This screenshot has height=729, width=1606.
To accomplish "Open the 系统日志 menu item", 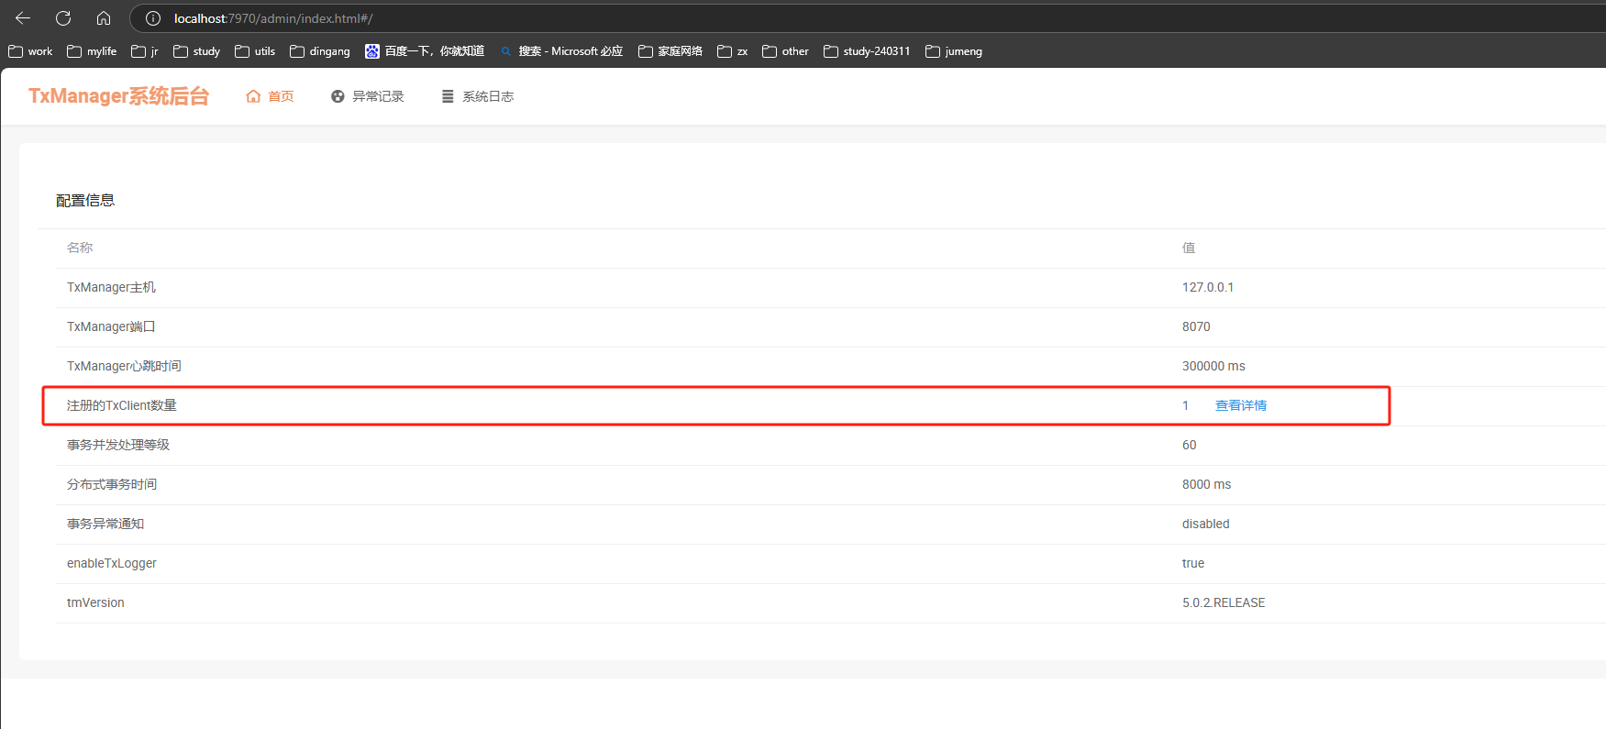I will (x=478, y=96).
